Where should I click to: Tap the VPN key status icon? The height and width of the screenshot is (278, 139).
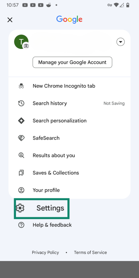point(110,5)
